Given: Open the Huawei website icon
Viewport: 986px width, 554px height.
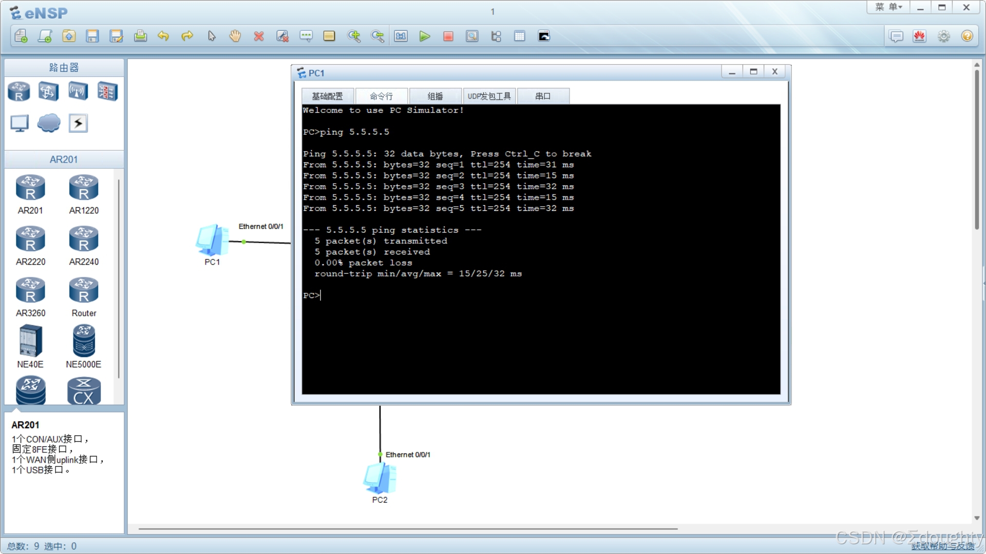Looking at the screenshot, I should (920, 36).
